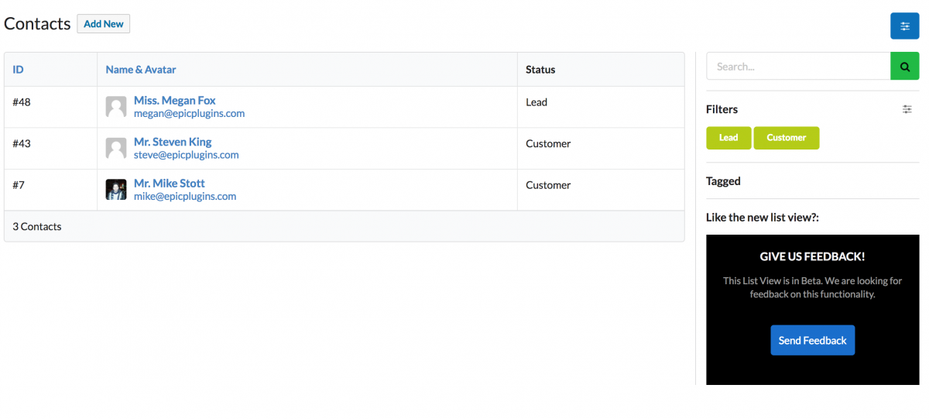Sort by the ID column header
929x419 pixels.
coord(18,70)
